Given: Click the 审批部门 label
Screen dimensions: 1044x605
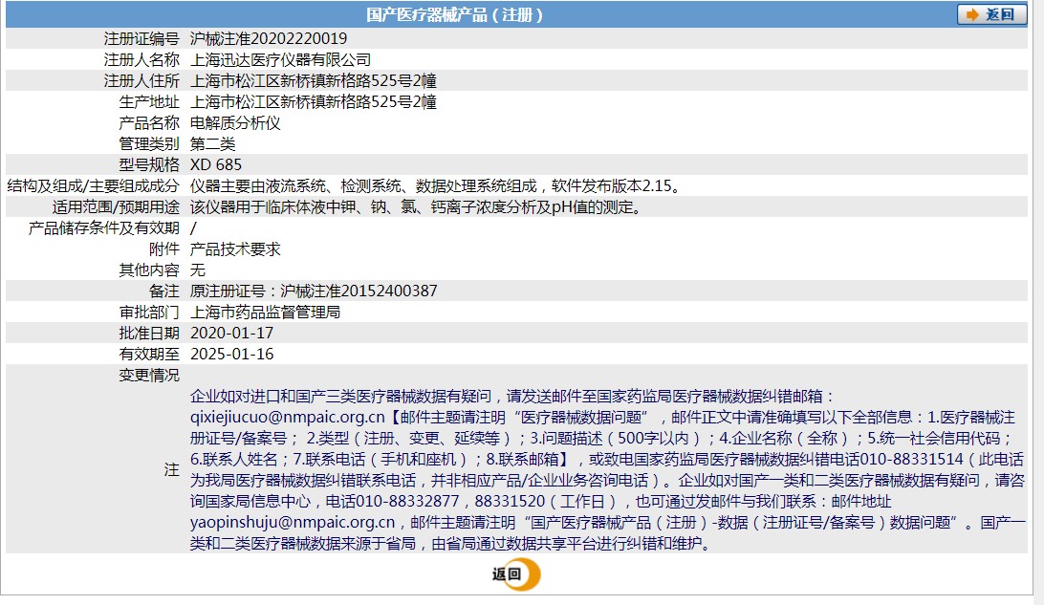Looking at the screenshot, I should click(149, 313).
